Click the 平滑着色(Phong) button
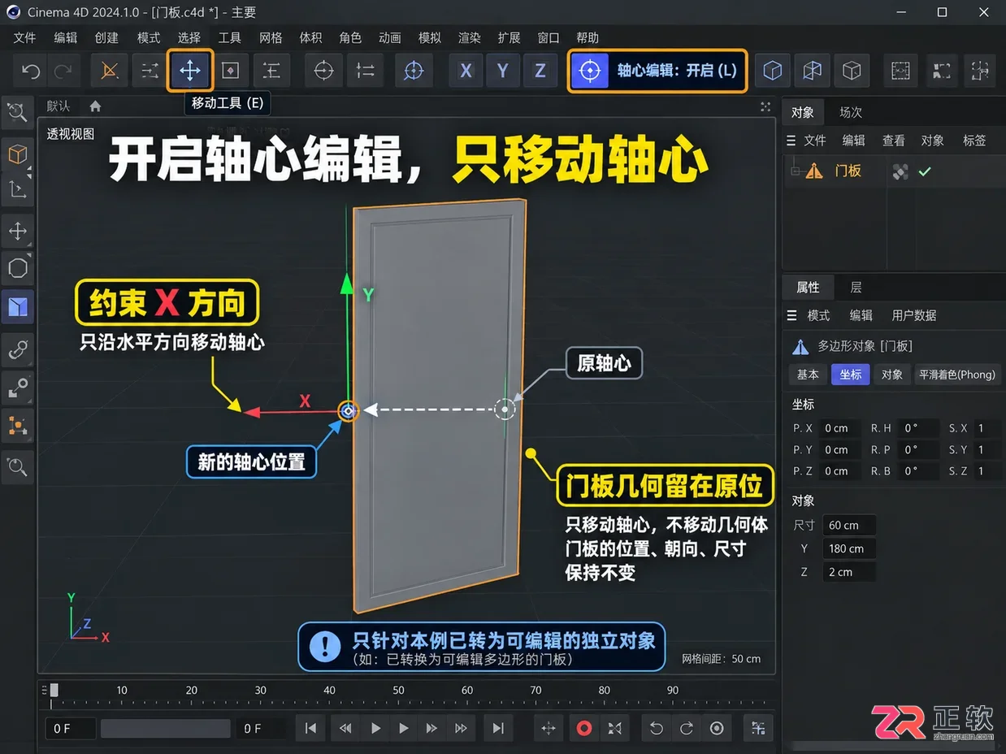1006x754 pixels. coord(956,375)
